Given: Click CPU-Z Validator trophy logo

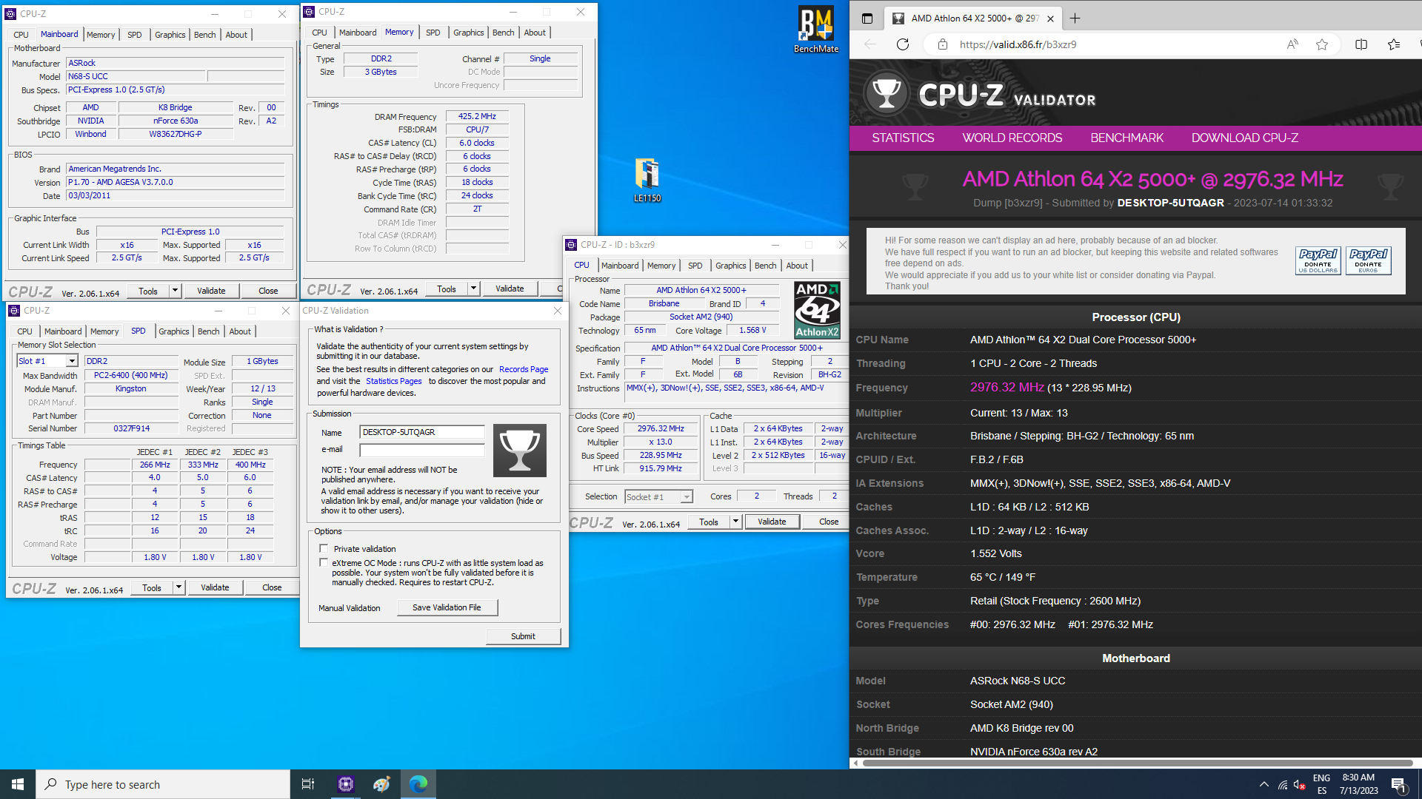Looking at the screenshot, I should (887, 94).
